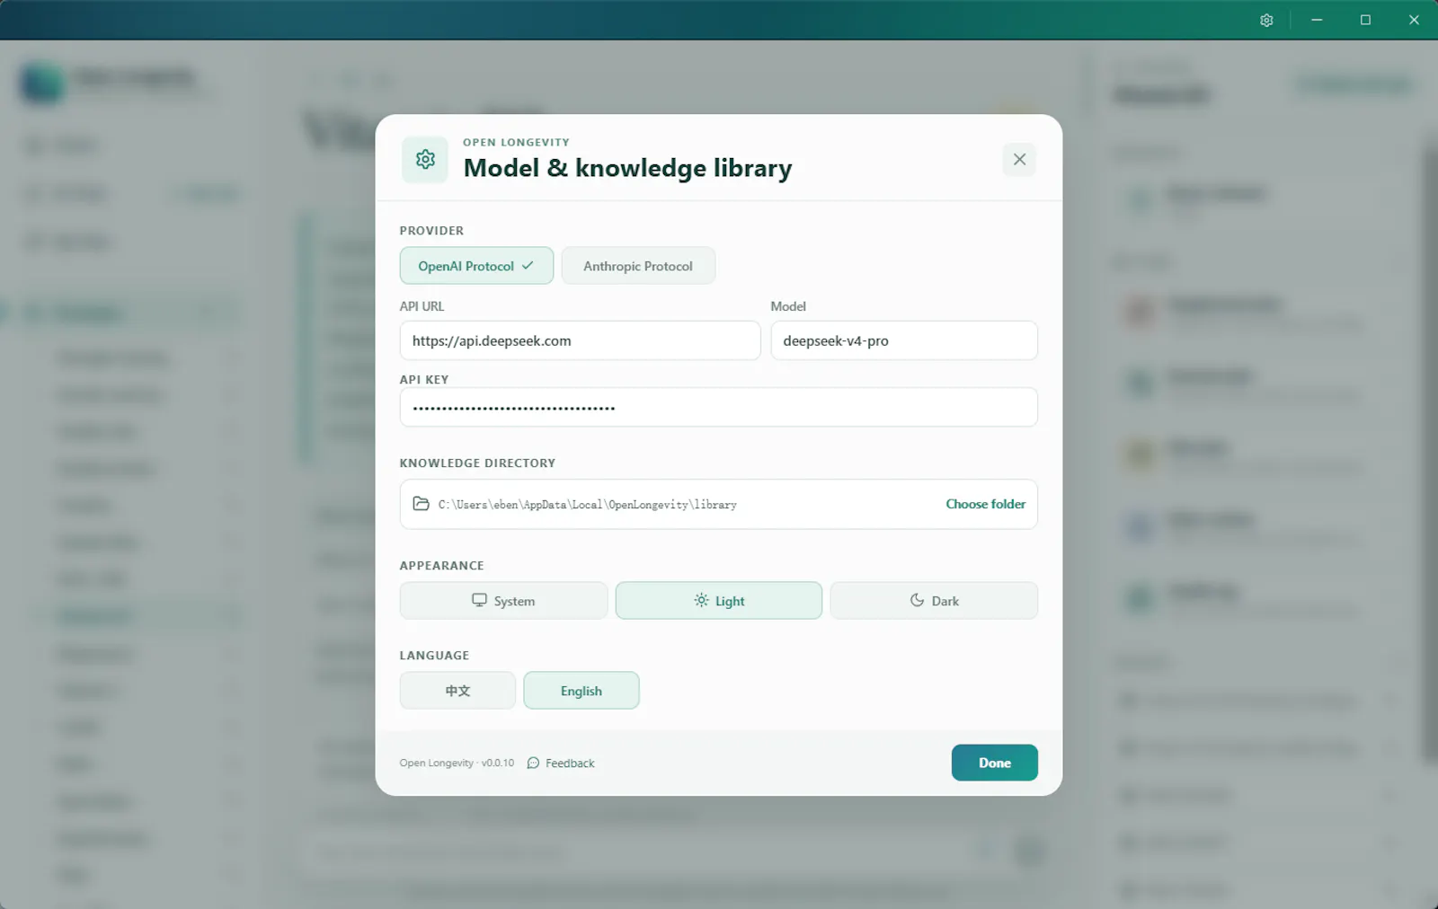1438x909 pixels.
Task: Click the sun icon on Light button
Action: (x=701, y=600)
